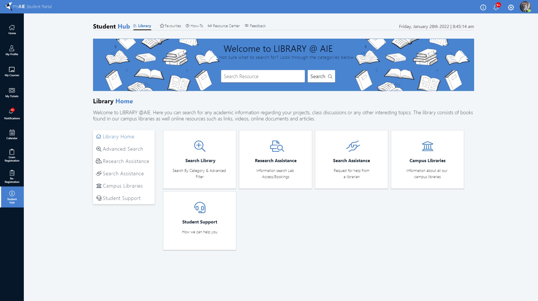Click the info icon in the top bar
538x301 pixels.
483,7
